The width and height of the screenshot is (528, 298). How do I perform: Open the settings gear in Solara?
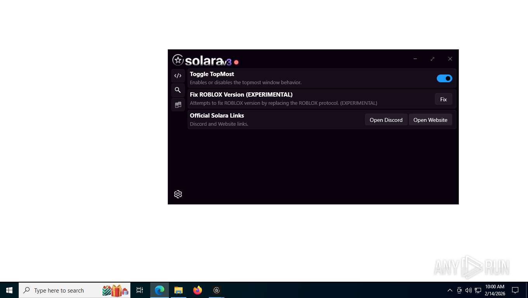tap(178, 194)
